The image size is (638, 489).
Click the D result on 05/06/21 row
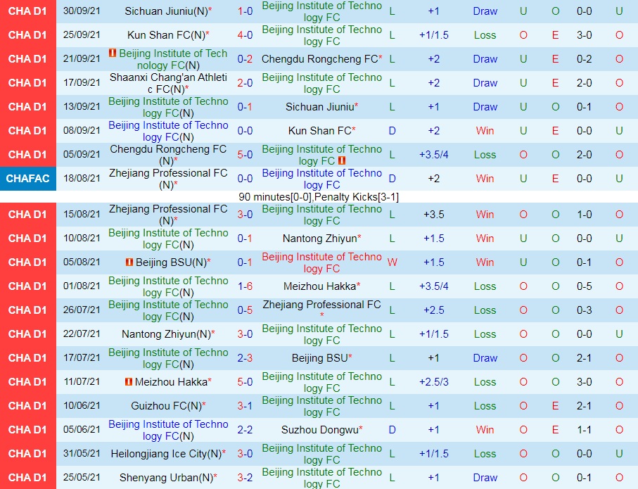click(393, 430)
